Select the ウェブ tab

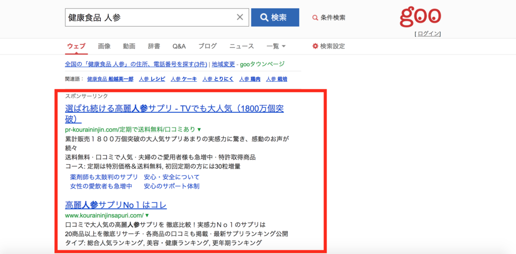[77, 46]
